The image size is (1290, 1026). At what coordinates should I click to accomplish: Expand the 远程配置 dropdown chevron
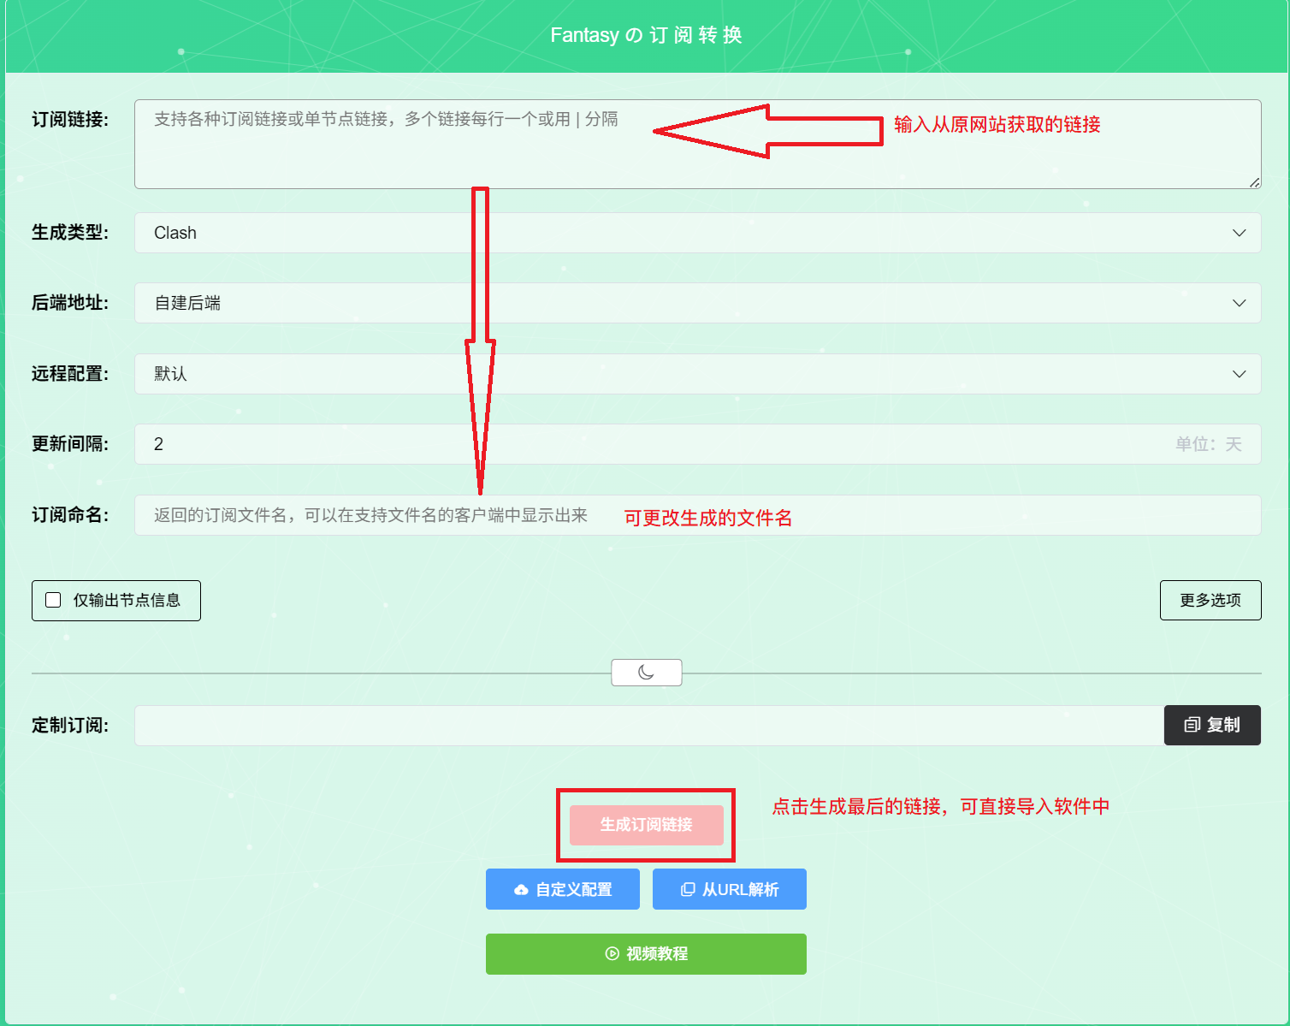(x=1238, y=374)
